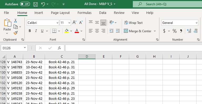
Task: Open the Clipboard dialog launcher
Action: pos(23,40)
